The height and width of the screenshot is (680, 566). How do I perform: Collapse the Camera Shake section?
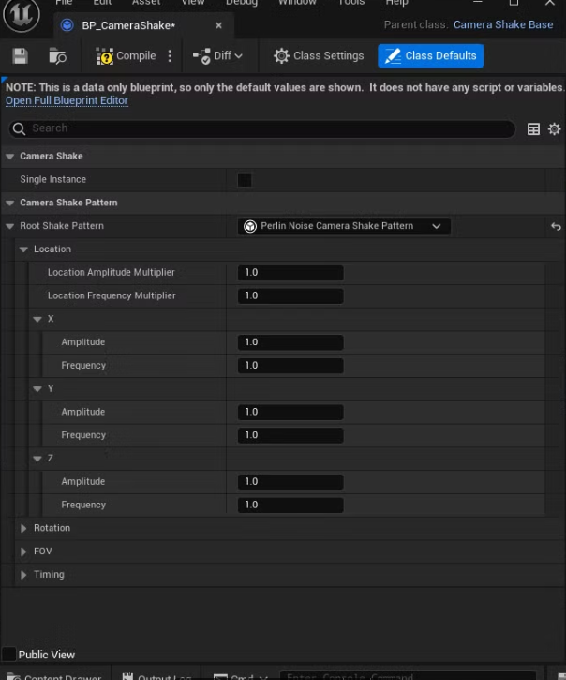pos(10,156)
